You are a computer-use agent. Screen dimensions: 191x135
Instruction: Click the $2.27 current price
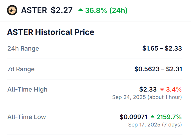[x=62, y=10]
